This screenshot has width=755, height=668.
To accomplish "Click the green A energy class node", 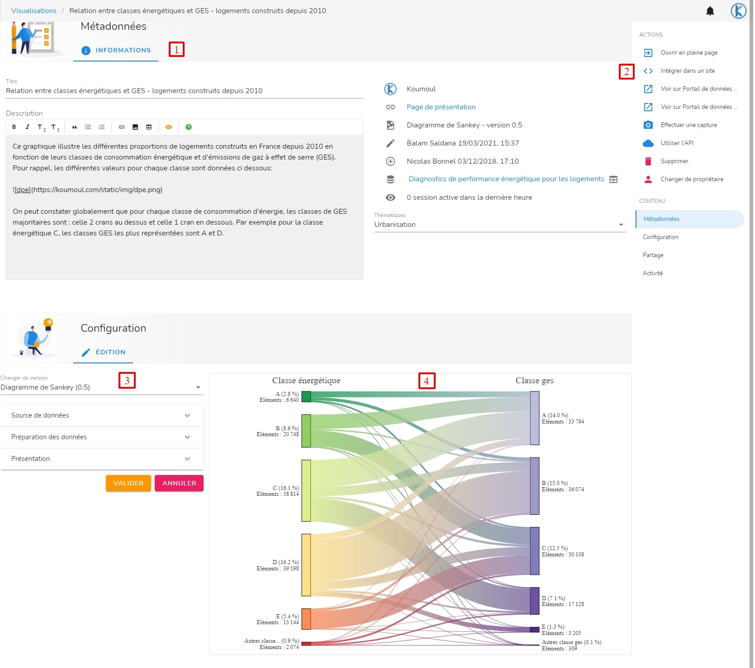I will (306, 397).
